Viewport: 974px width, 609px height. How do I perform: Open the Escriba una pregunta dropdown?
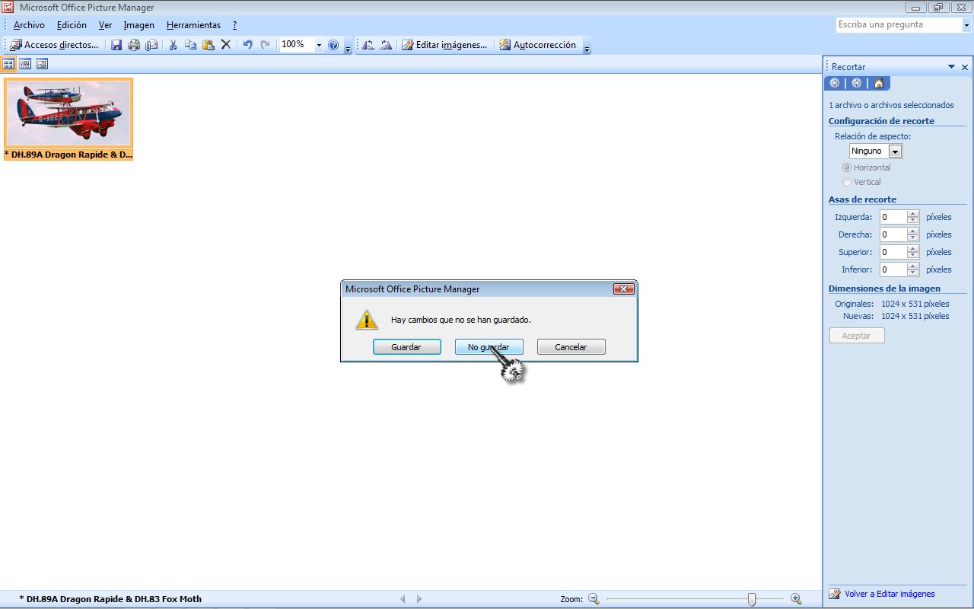966,25
